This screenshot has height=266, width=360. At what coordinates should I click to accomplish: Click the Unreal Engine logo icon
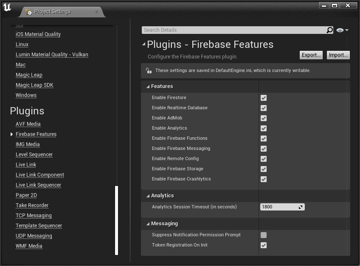[x=7, y=7]
